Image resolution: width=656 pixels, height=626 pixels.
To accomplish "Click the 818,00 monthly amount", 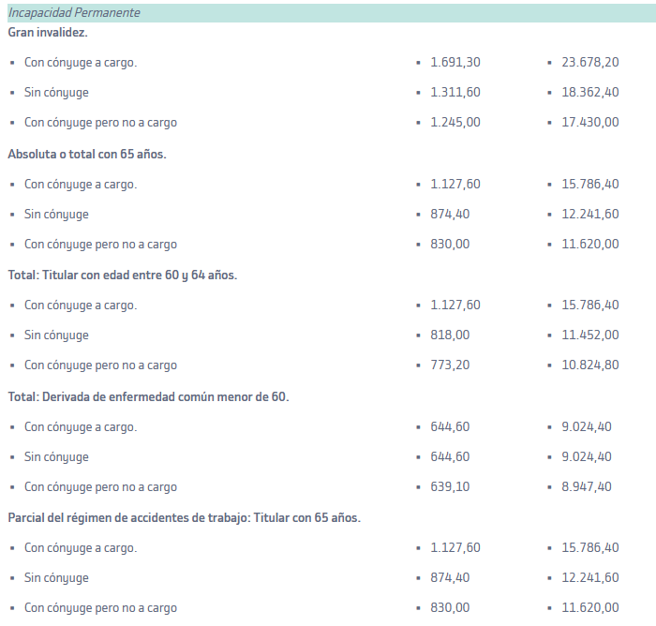I will (450, 335).
